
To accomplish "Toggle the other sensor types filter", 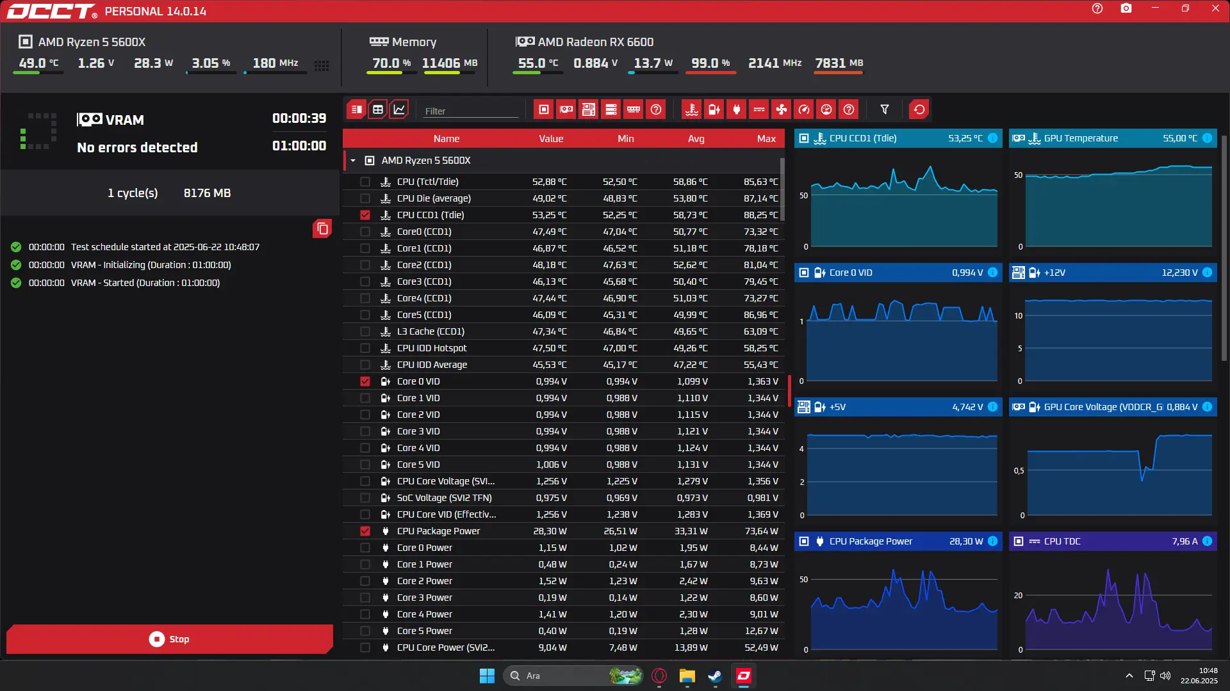I will tap(849, 109).
